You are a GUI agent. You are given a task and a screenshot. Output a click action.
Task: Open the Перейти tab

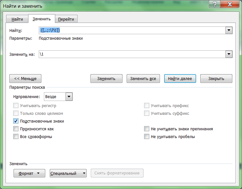(66, 19)
